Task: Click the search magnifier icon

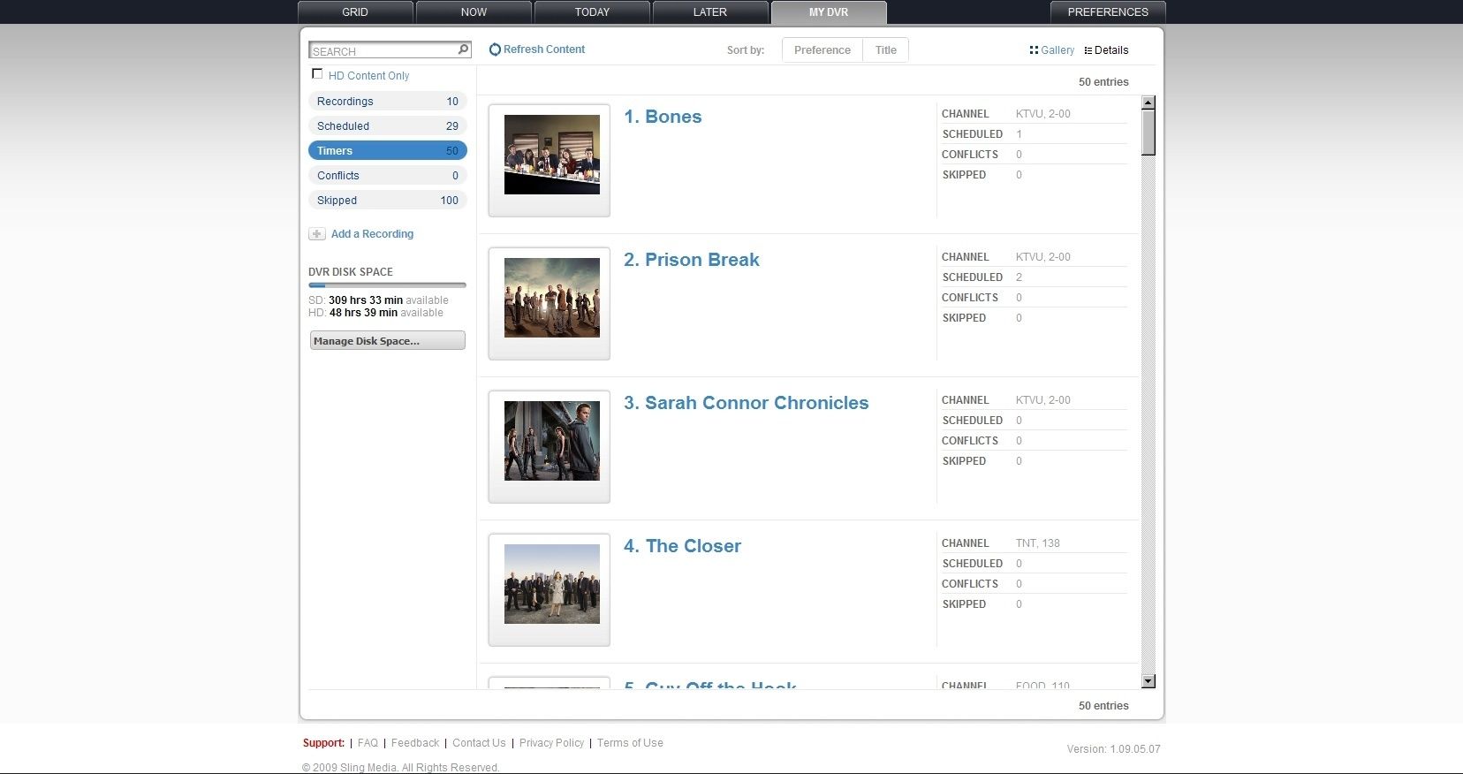Action: (x=463, y=49)
